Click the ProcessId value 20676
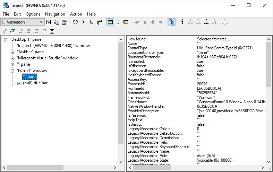Viewport: 273px width, 172px height. [x=202, y=84]
